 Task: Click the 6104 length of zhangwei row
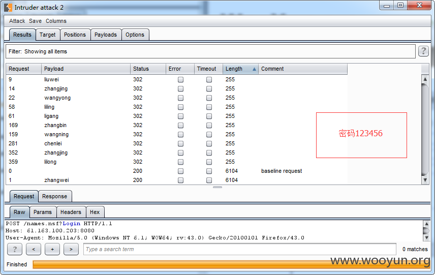pos(232,180)
